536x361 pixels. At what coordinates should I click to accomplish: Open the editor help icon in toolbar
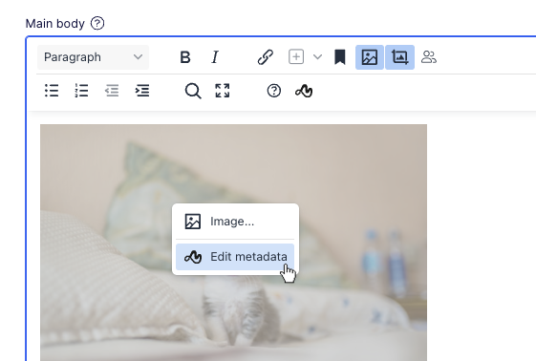pos(274,91)
